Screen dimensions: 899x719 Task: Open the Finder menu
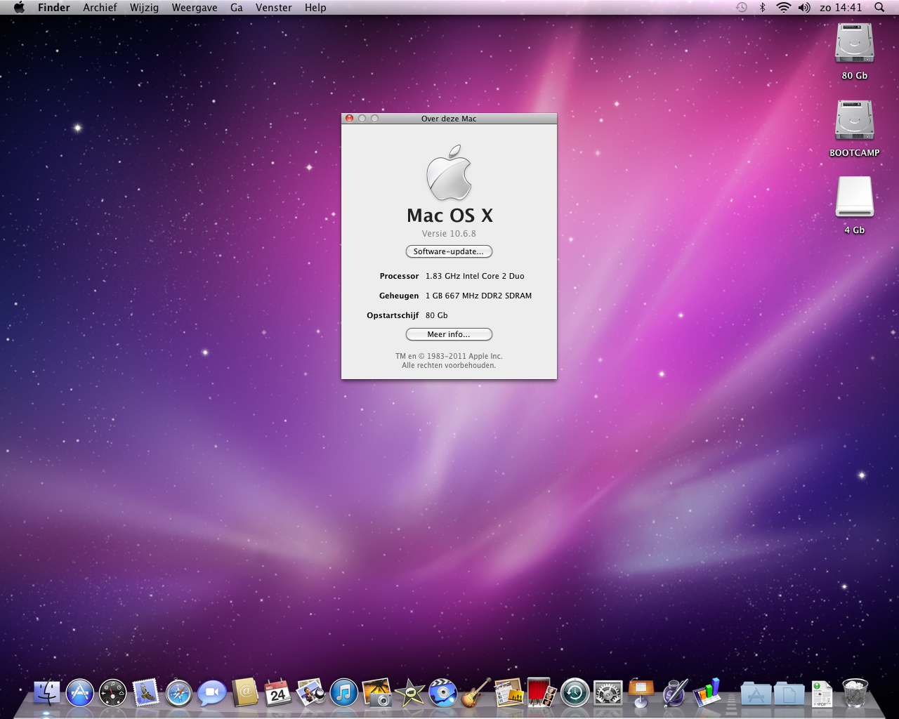click(x=54, y=7)
